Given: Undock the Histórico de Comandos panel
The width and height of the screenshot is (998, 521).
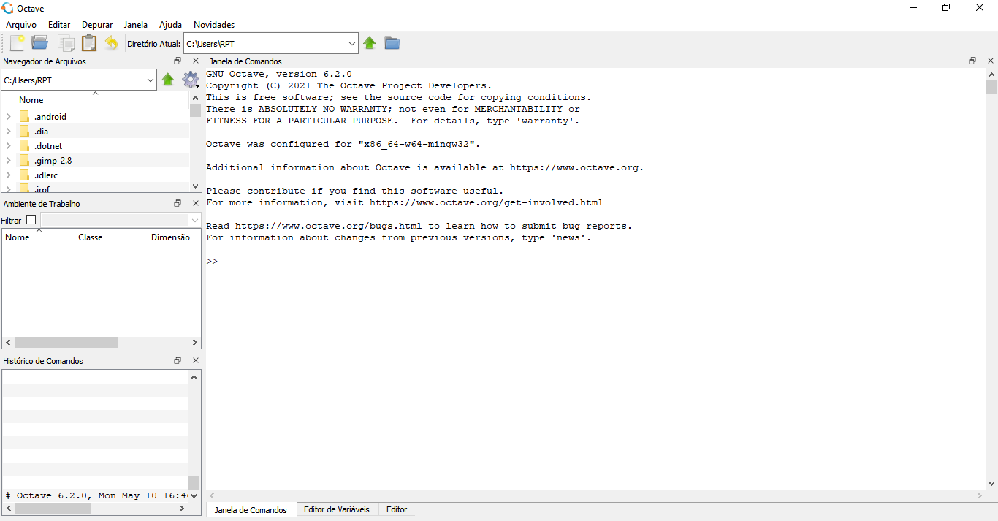Looking at the screenshot, I should pyautogui.click(x=178, y=360).
